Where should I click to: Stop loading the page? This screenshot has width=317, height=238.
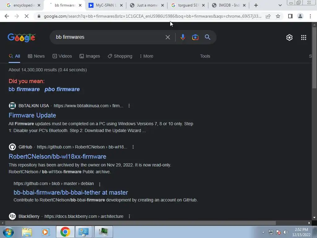click(27, 16)
